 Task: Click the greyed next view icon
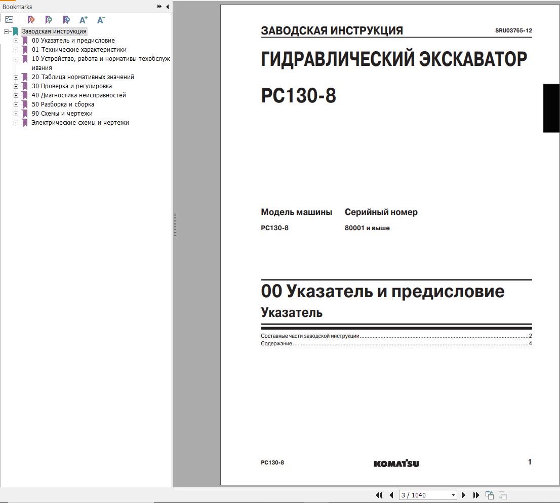502,495
